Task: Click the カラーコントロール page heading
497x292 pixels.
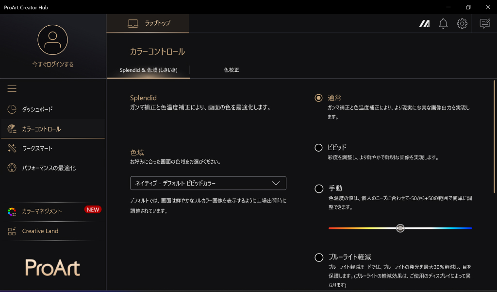Action: coord(158,52)
